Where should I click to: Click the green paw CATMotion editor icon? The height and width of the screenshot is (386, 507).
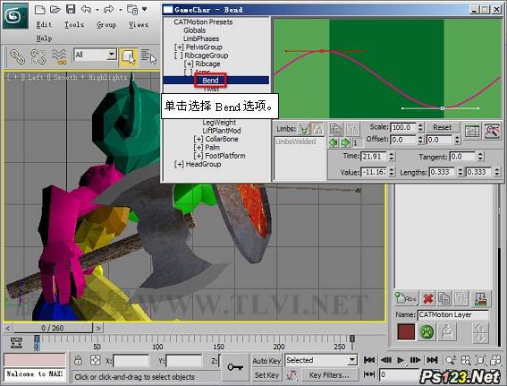pos(427,332)
